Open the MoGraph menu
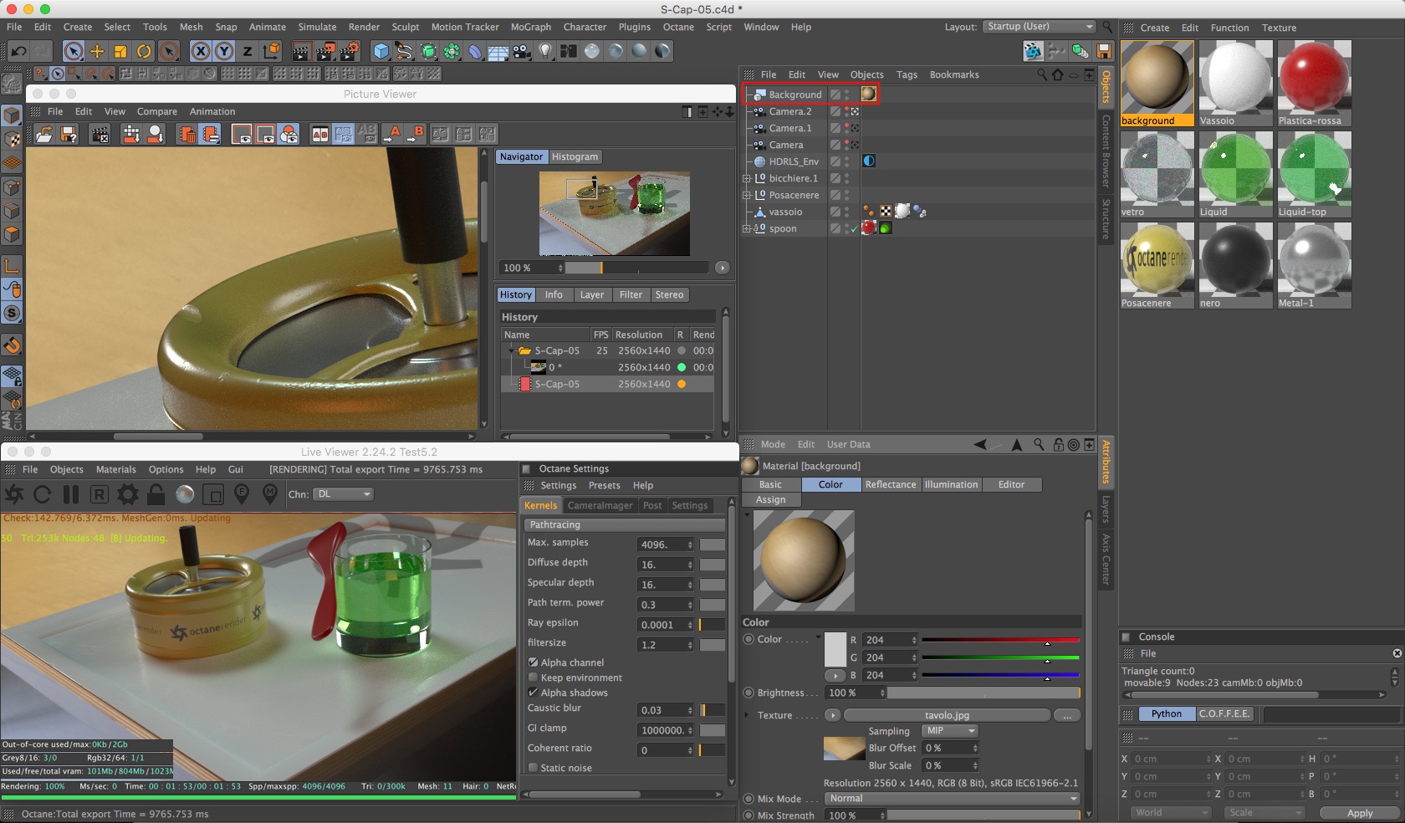Screen dimensions: 1405x823 (530, 27)
